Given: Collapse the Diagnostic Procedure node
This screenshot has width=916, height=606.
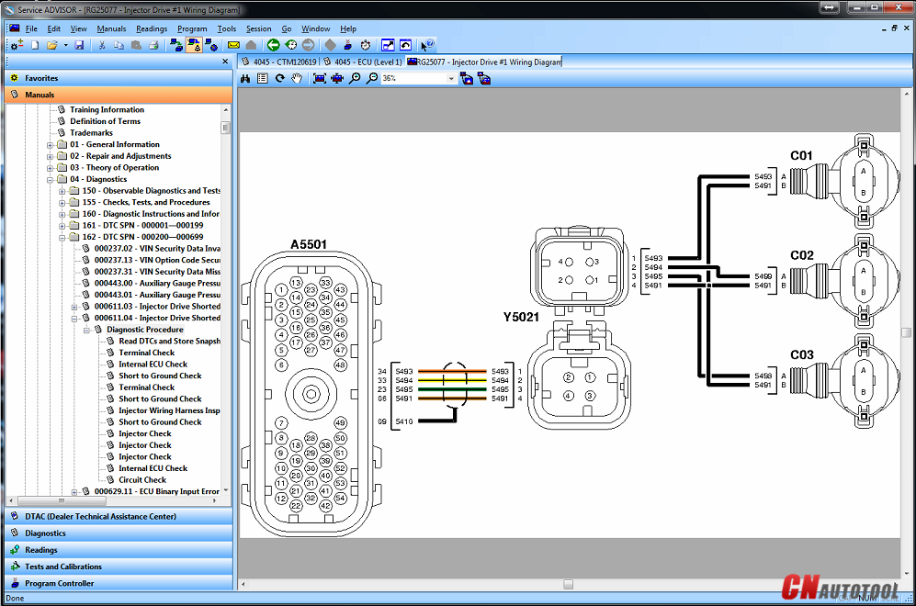Looking at the screenshot, I should click(86, 331).
